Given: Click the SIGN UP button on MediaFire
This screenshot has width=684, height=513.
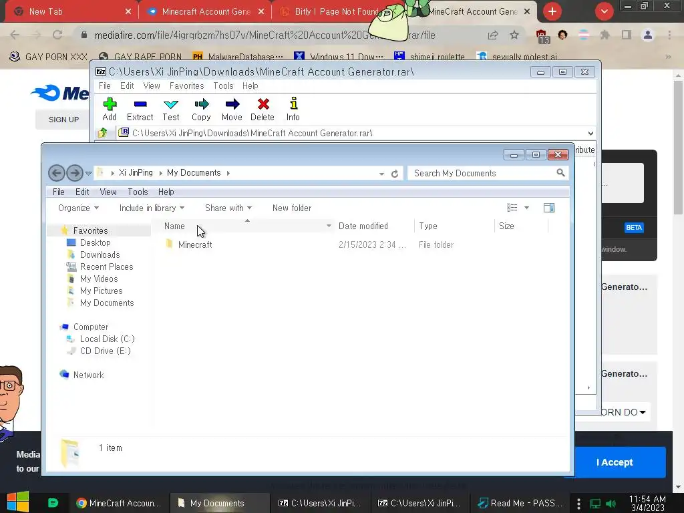Looking at the screenshot, I should point(63,120).
